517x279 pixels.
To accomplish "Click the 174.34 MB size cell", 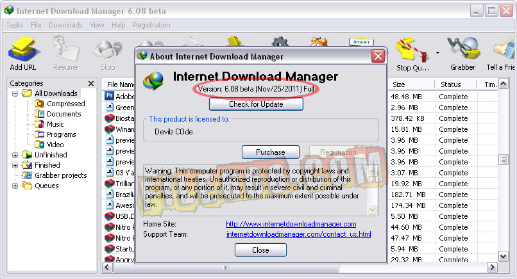I will (408, 205).
